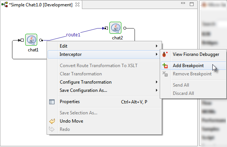Viewport: 227px width, 147px height.
Task: Click the route1 label
Action: pos(73,35)
